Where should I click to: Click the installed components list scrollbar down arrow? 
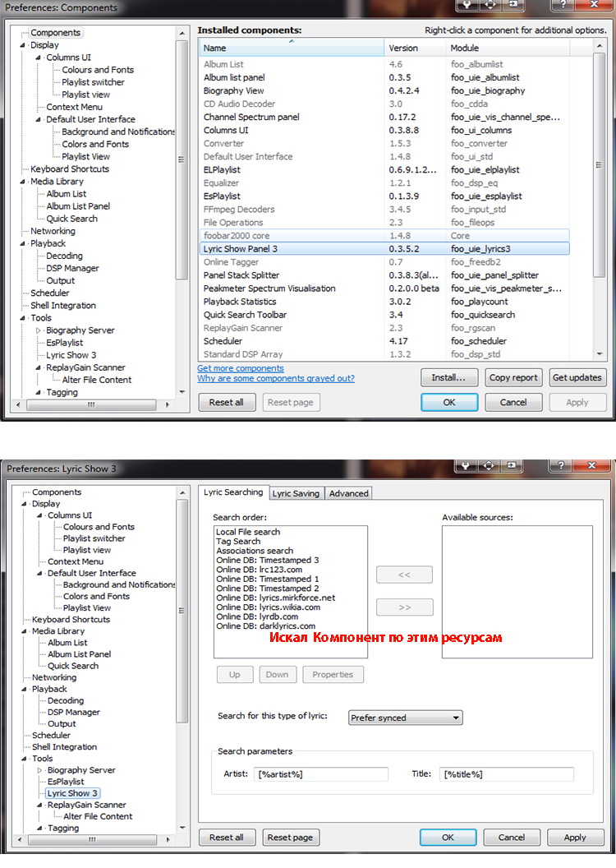(x=599, y=354)
